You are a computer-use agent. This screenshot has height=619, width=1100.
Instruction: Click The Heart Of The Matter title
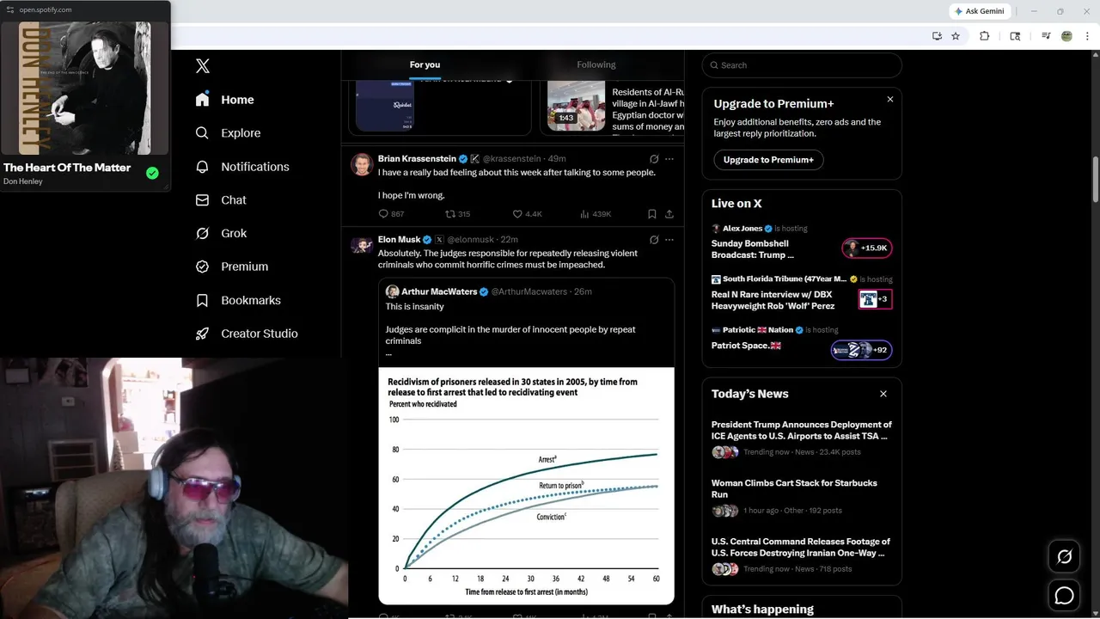tap(67, 168)
